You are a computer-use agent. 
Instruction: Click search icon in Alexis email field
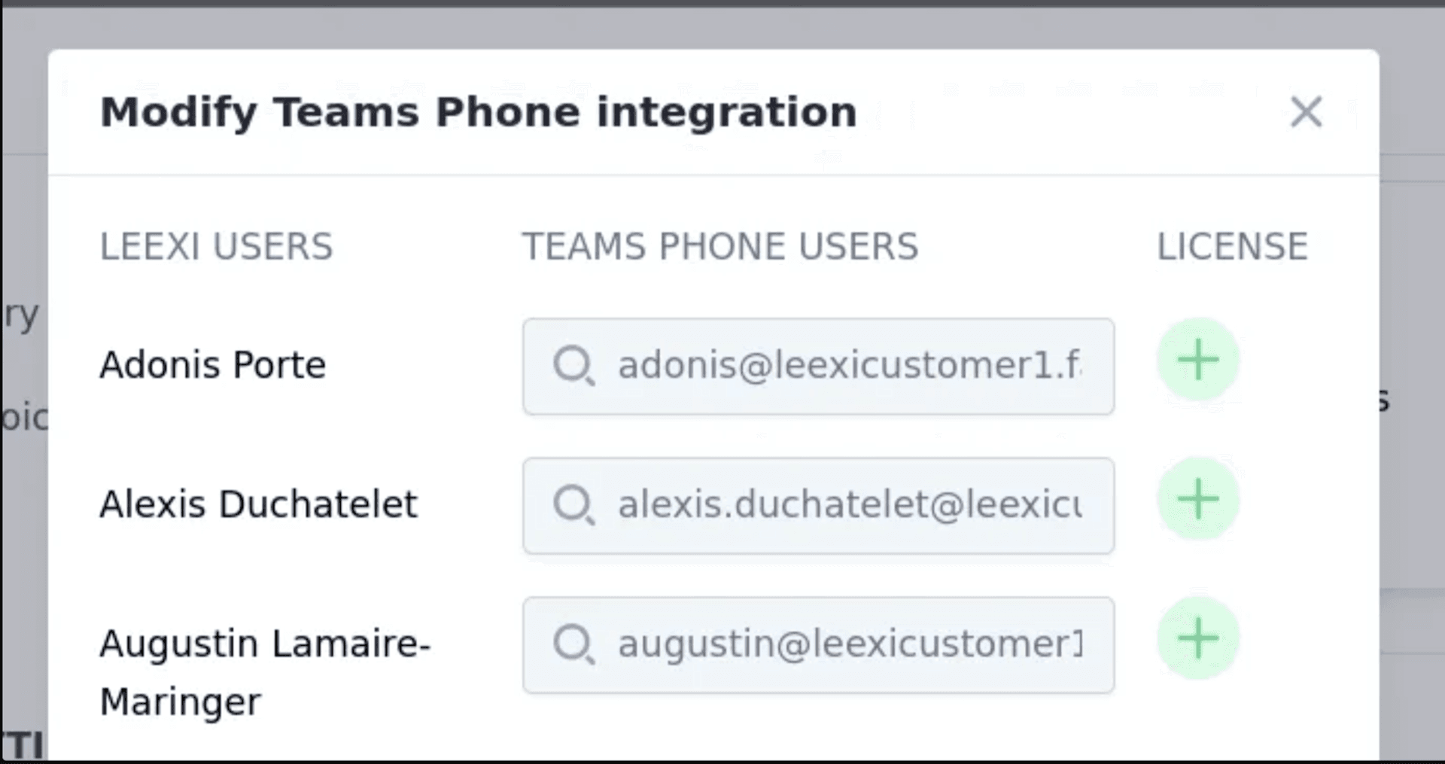click(x=573, y=505)
